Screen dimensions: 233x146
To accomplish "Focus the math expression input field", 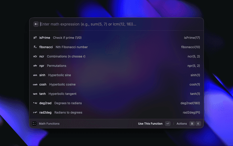I will click(x=116, y=24).
